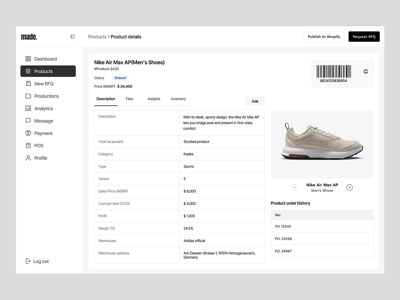Screen dimensions: 400x300
Task: Click the Profile person icon
Action: pyautogui.click(x=28, y=158)
